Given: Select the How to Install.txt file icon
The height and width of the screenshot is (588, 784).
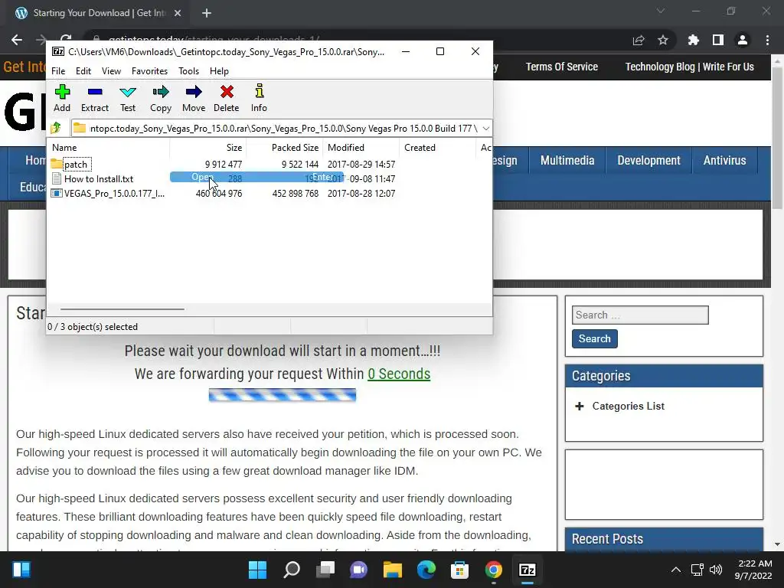Looking at the screenshot, I should 57,178.
